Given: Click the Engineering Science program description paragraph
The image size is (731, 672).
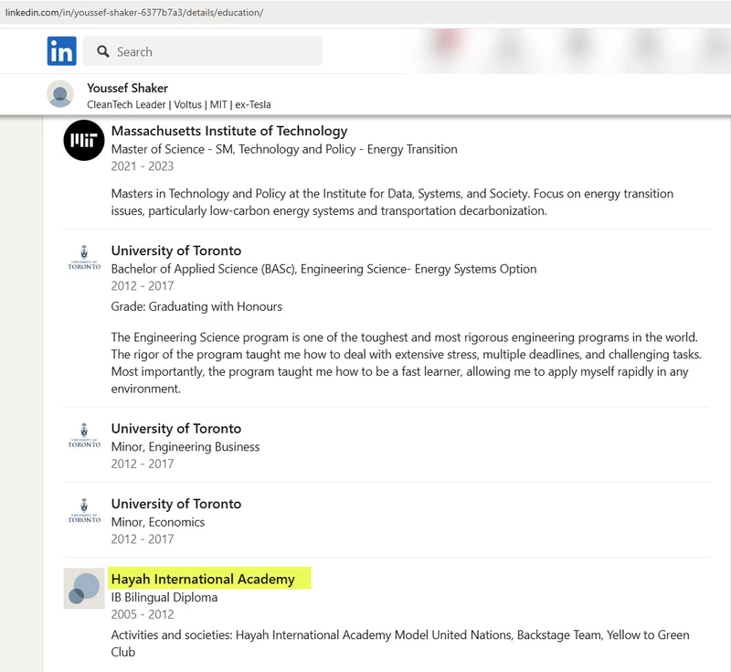Looking at the screenshot, I should tap(406, 363).
